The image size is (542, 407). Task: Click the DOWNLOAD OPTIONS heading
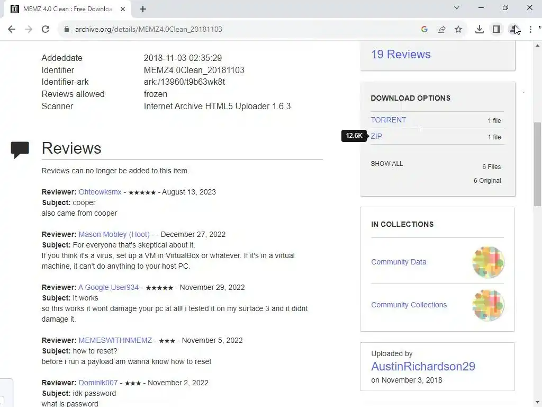coord(410,98)
